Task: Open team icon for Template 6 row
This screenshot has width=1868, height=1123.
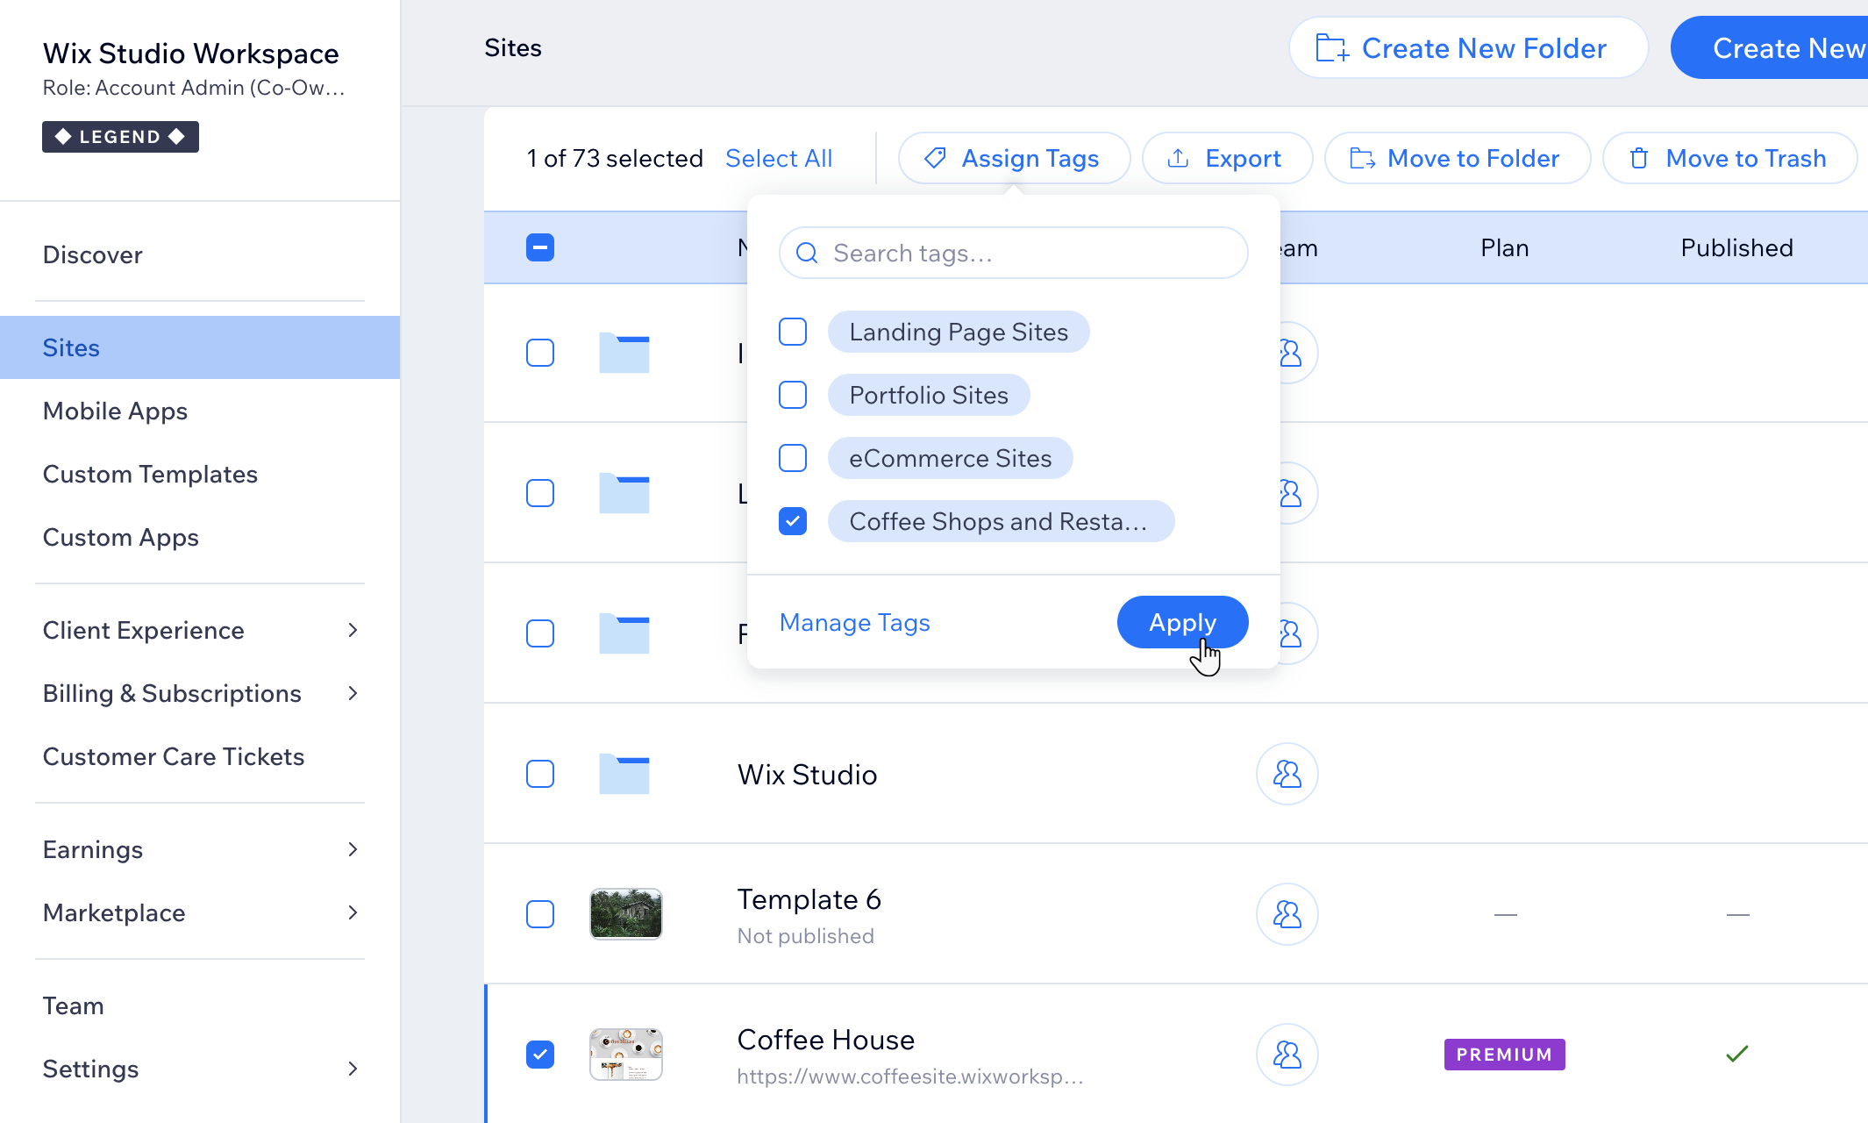Action: pyautogui.click(x=1287, y=914)
